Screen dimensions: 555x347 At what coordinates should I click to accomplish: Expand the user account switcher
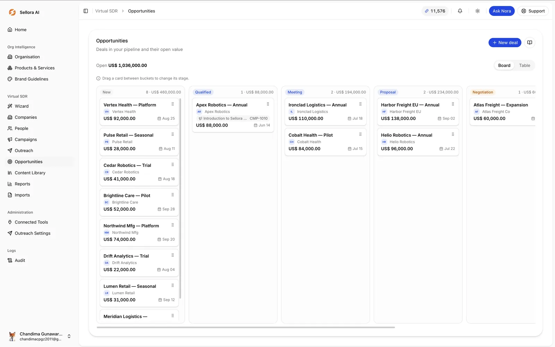pos(69,336)
